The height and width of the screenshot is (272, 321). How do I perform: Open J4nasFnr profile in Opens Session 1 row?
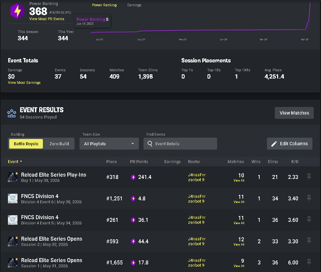point(197,260)
